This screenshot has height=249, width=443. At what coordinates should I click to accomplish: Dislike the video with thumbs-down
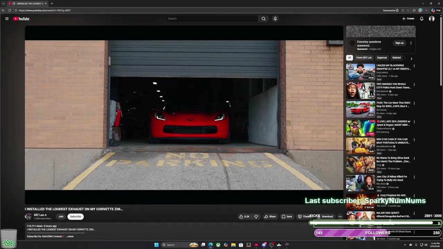click(x=256, y=216)
